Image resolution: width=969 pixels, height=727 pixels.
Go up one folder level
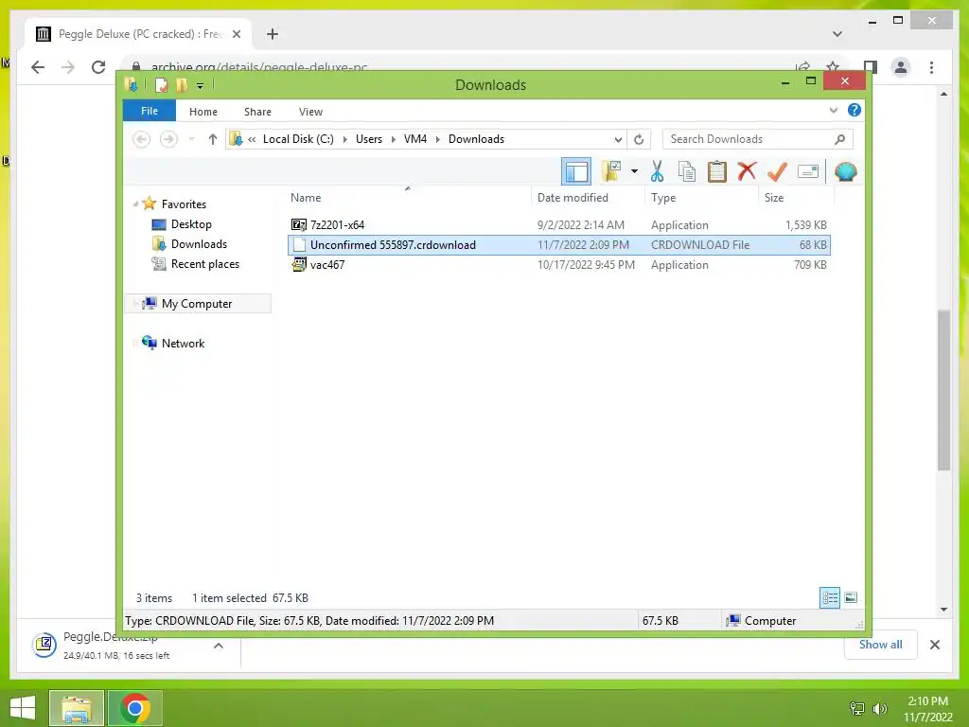pos(213,139)
